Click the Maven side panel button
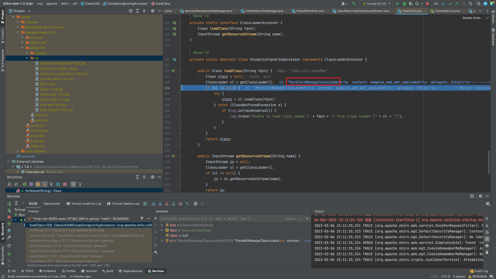 point(493,16)
